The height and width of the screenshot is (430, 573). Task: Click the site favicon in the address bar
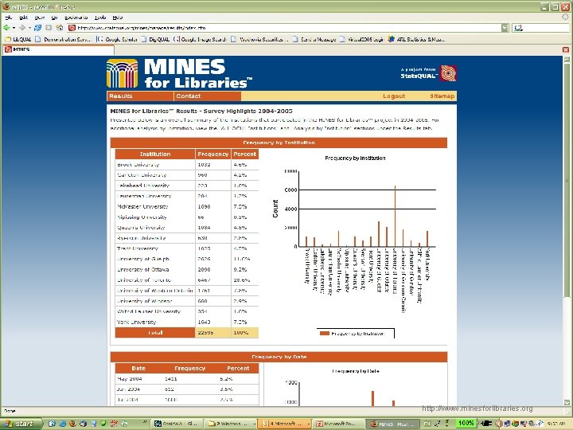coord(72,28)
